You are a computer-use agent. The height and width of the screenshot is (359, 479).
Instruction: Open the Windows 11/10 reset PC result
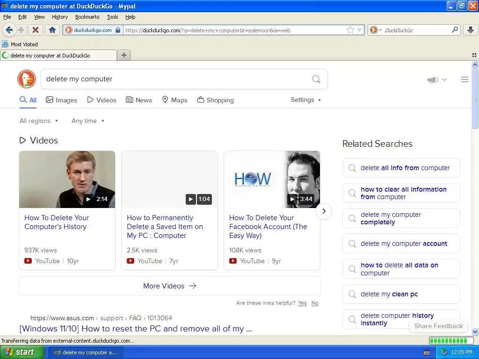(135, 329)
